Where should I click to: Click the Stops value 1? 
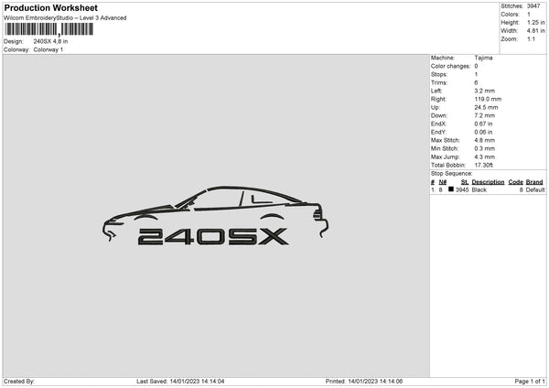pyautogui.click(x=476, y=74)
